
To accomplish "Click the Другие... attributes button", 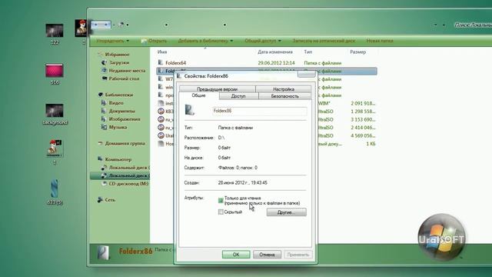I will pos(287,212).
